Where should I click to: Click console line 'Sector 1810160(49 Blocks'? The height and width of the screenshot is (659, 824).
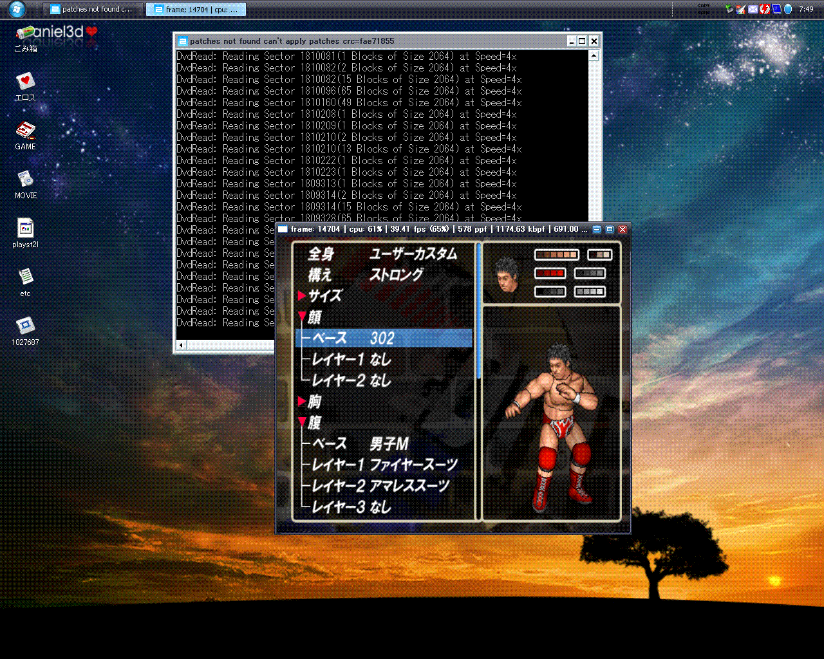click(349, 102)
